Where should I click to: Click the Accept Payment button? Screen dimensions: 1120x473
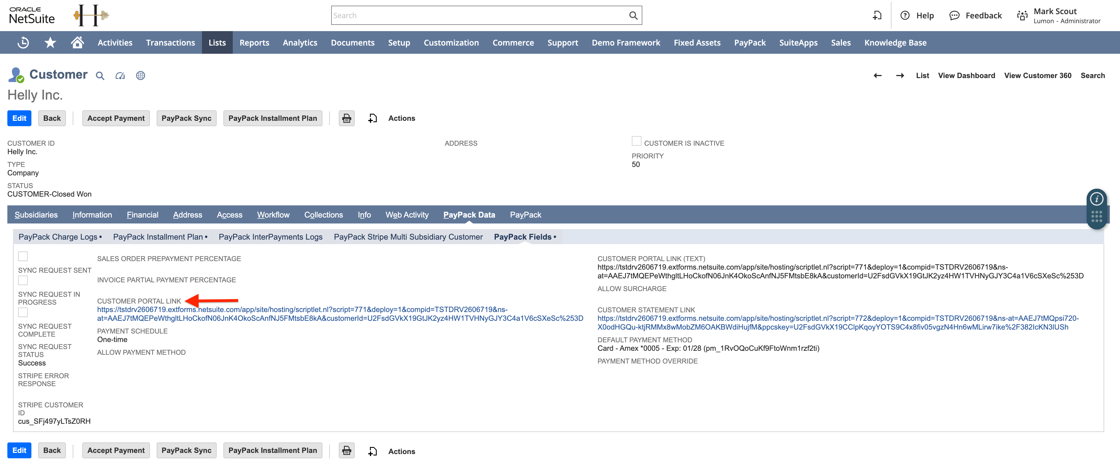116,118
